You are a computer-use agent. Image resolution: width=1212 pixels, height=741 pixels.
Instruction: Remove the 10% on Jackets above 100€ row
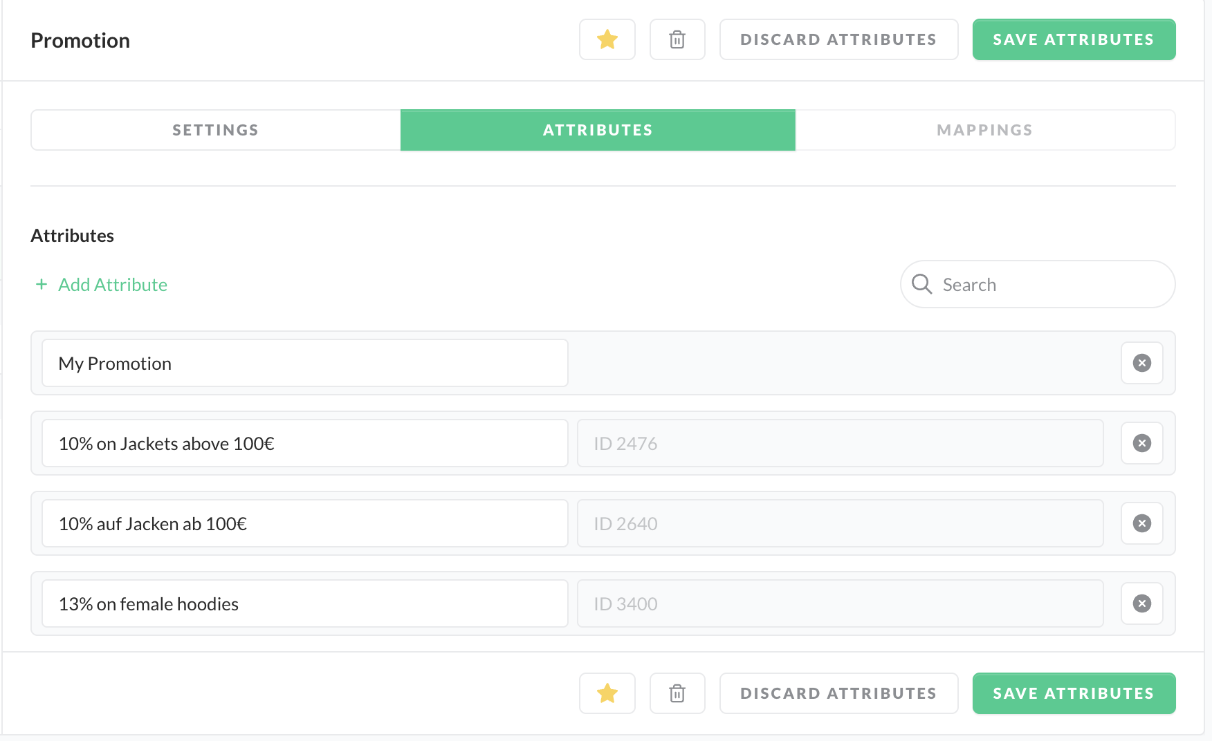(1141, 443)
